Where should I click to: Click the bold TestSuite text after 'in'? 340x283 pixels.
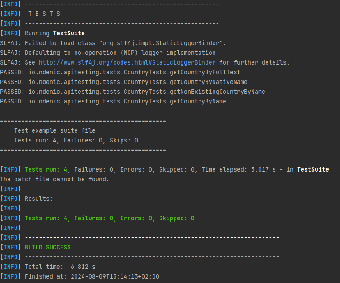(313, 170)
